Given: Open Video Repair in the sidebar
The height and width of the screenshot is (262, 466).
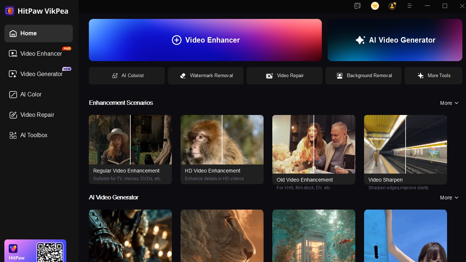Looking at the screenshot, I should 39,115.
